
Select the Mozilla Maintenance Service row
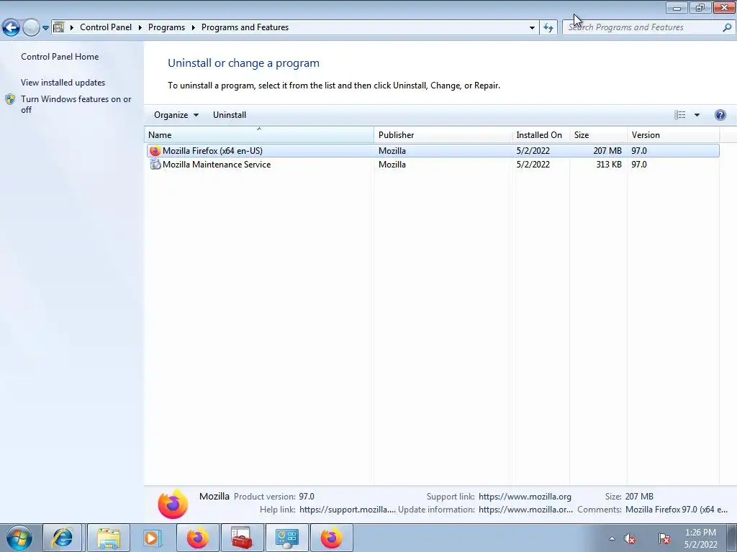[x=433, y=165]
